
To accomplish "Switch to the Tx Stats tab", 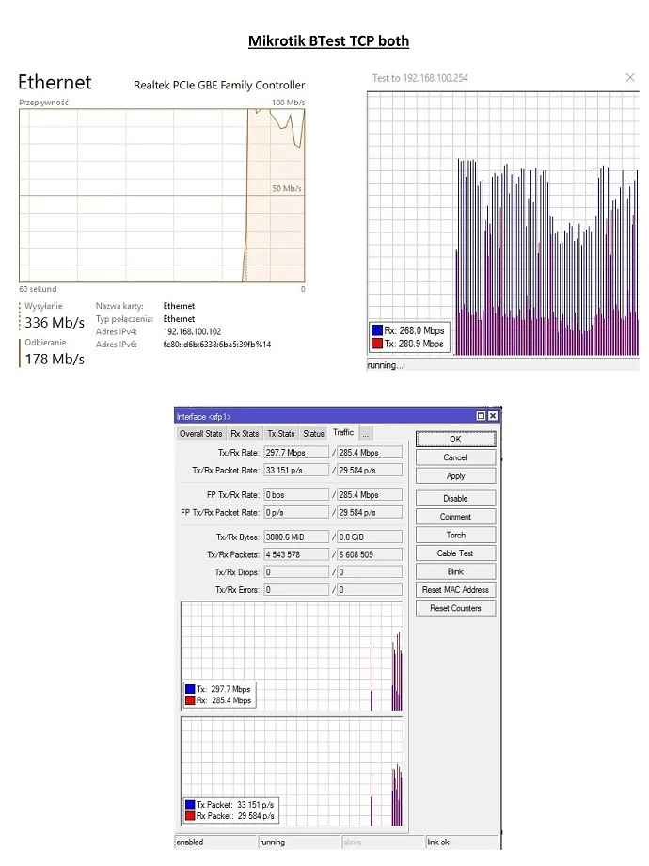I will click(280, 434).
